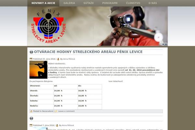Click the folder icon beside Posted in
The image size is (195, 130).
pos(31,111)
